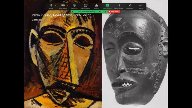Viewport: 192px width, 108px height.
Task: Click the speaker icon in sharing bar
Action: coord(100,12)
